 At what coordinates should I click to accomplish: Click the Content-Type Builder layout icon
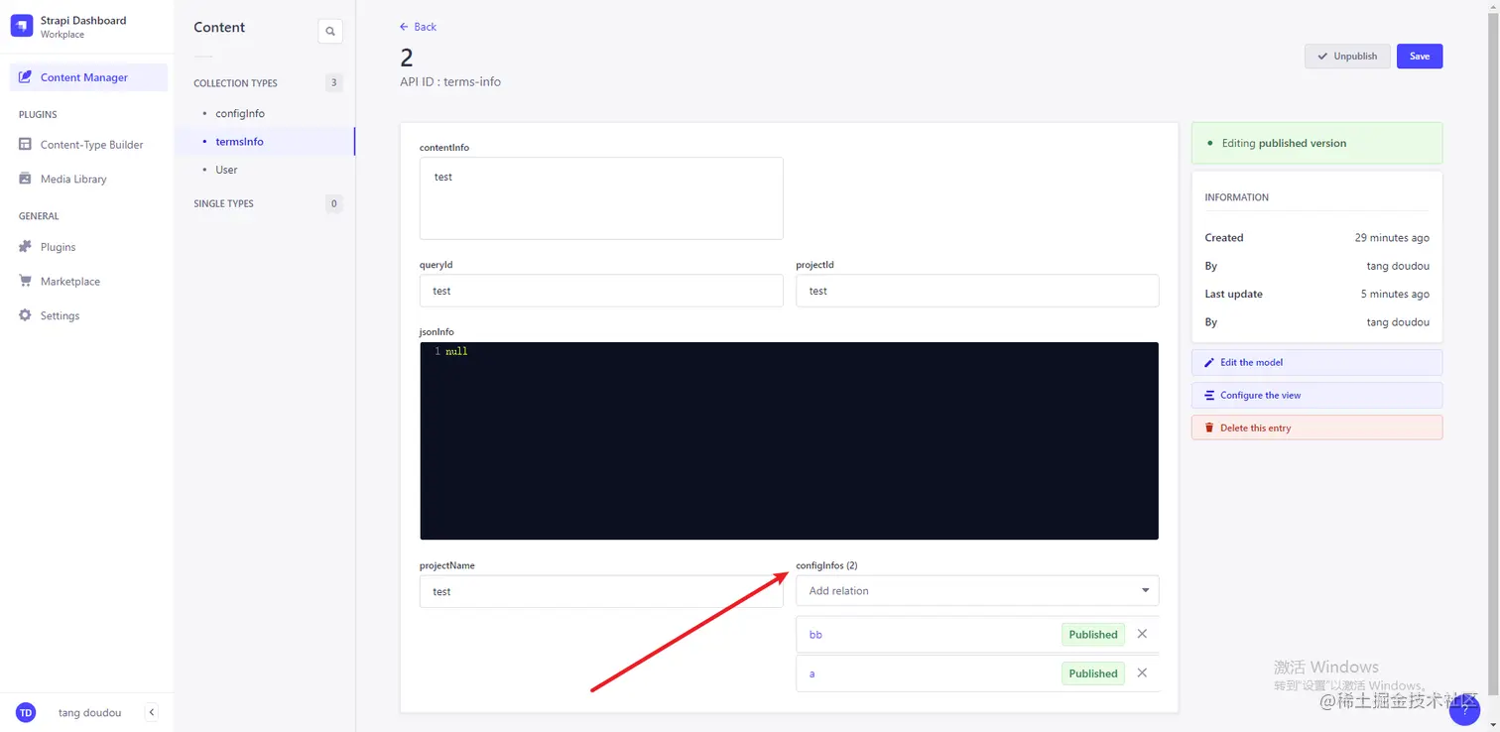[x=26, y=145]
